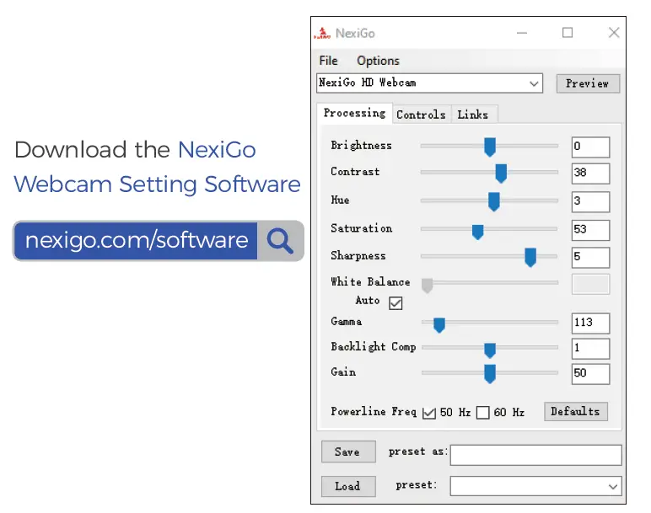Click the nexigo.com/software link bar
This screenshot has height=513, width=651.
point(136,241)
